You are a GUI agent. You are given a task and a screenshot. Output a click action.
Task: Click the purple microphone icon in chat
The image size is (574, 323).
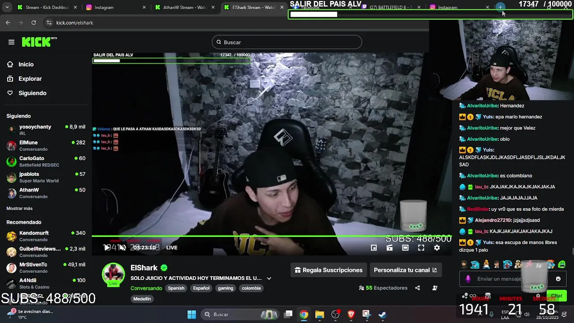[468, 279]
